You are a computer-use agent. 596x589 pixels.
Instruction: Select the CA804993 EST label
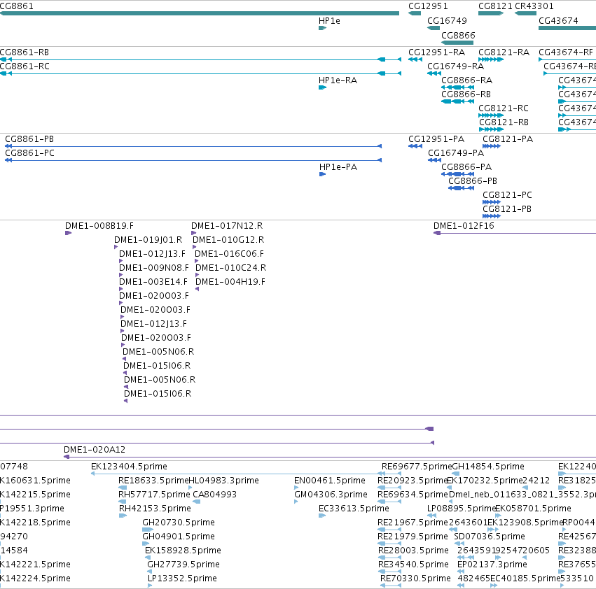click(x=215, y=495)
